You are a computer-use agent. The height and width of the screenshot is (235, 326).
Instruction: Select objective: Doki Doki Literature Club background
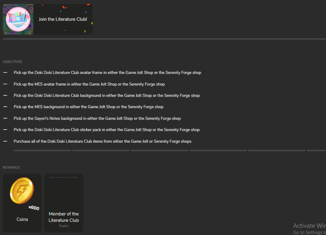pyautogui.click(x=106, y=95)
